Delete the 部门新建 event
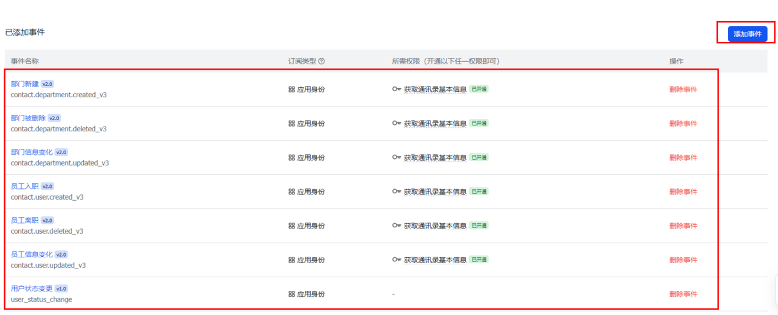The width and height of the screenshot is (778, 315). tap(683, 89)
